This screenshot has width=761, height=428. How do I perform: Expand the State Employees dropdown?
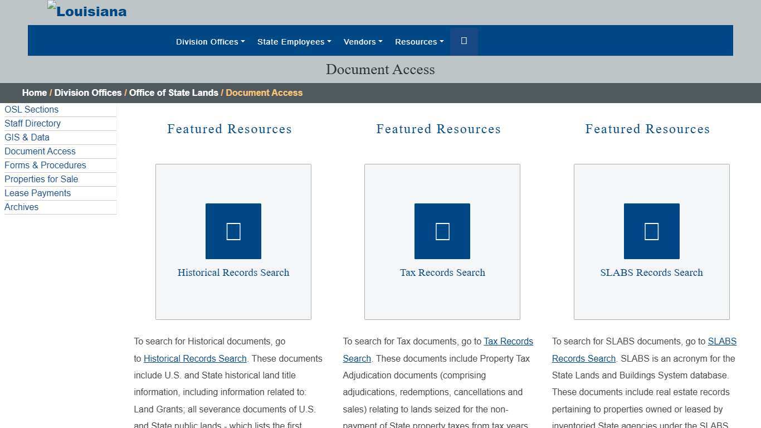tap(294, 41)
